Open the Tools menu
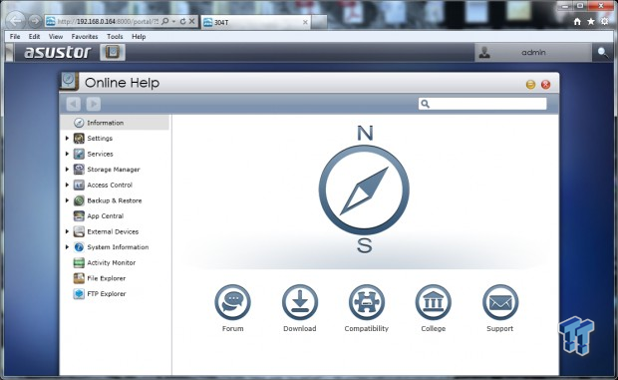Image resolution: width=618 pixels, height=380 pixels. (x=115, y=36)
